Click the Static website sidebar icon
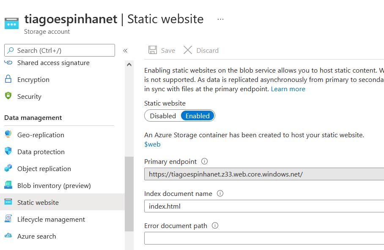This screenshot has height=250, width=384. (8, 202)
